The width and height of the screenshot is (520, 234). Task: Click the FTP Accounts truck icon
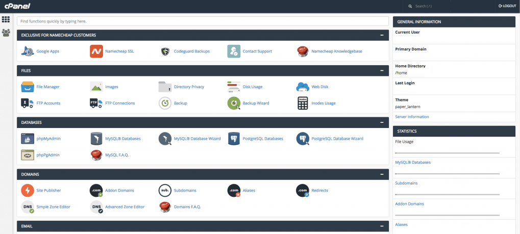[x=28, y=103]
